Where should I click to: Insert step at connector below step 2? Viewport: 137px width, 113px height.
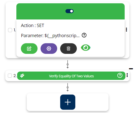tap(67, 87)
